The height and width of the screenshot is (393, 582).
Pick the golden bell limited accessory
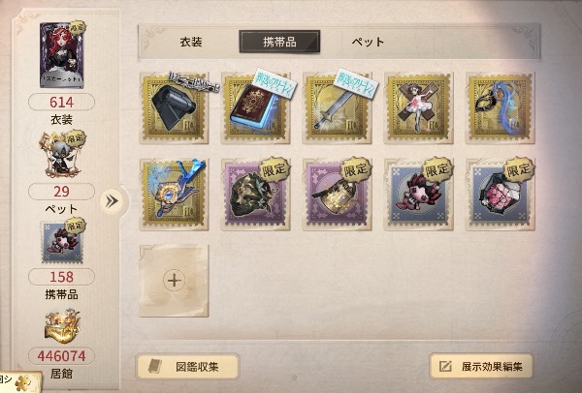[337, 195]
